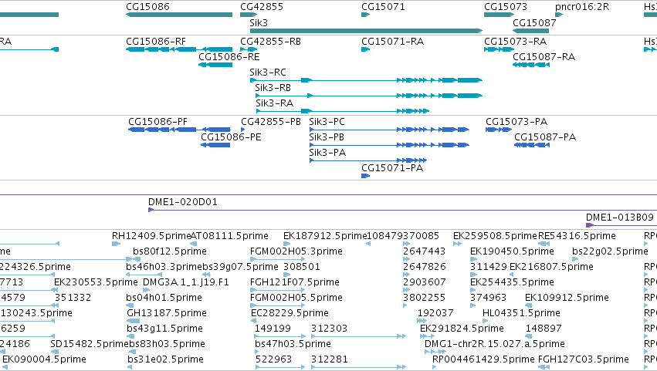This screenshot has width=657, height=371.
Task: Select EST EK190450.5prime
Action: click(512, 251)
